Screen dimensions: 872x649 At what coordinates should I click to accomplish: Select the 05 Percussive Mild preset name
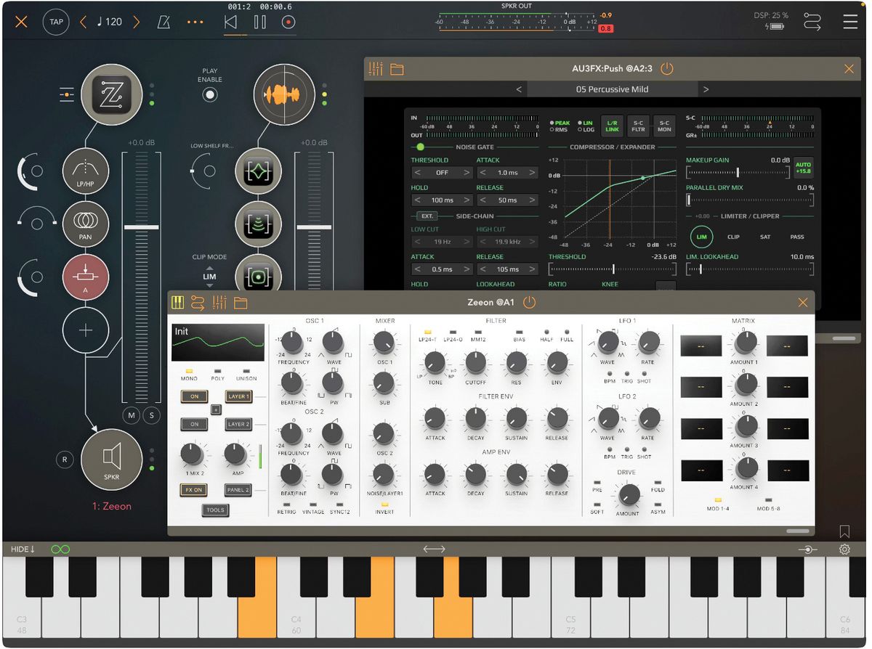[x=613, y=89]
